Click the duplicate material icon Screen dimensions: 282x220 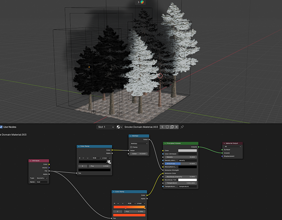point(172,127)
